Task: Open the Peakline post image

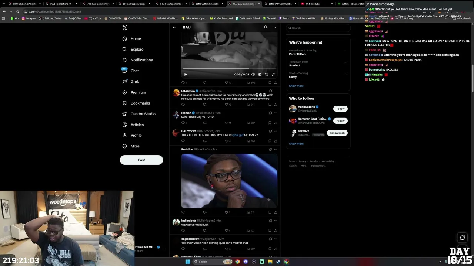Action: point(229,181)
